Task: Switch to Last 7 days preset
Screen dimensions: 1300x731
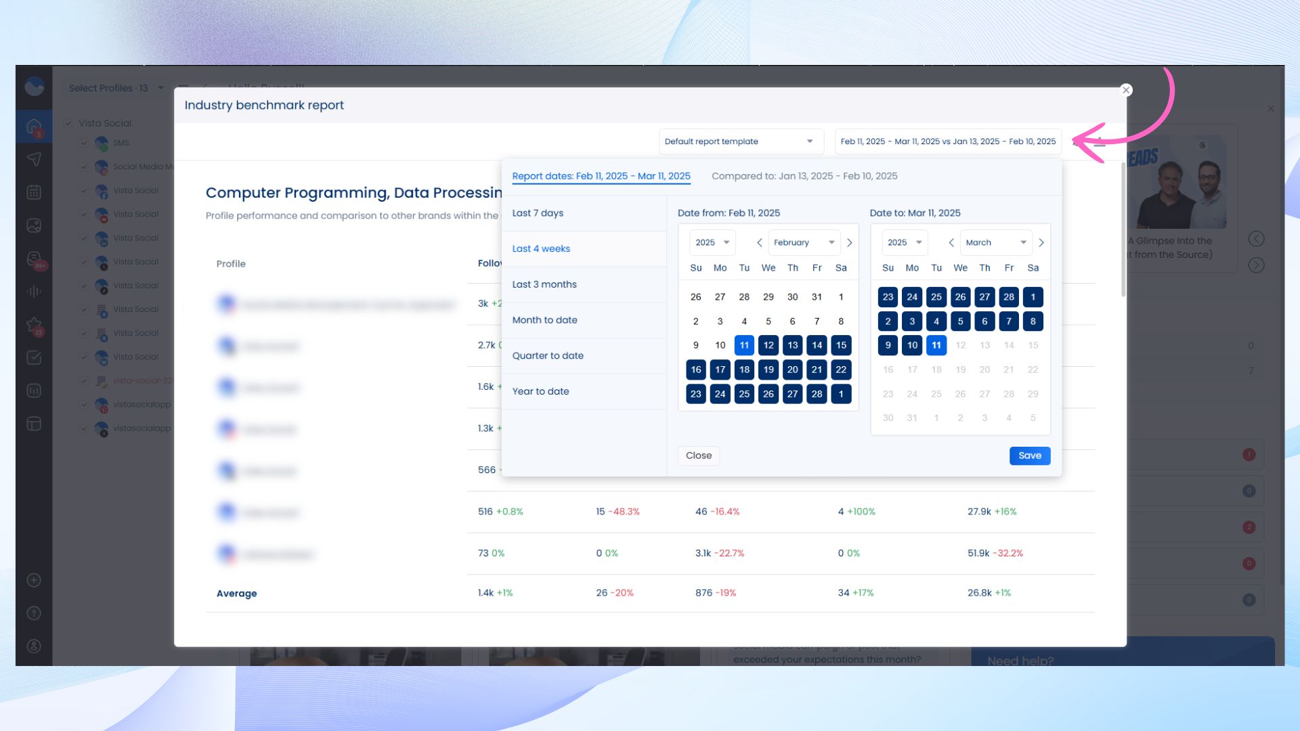Action: pyautogui.click(x=537, y=213)
